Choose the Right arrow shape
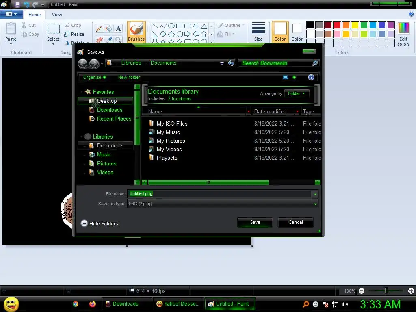The height and width of the screenshot is (312, 416). coord(188,34)
